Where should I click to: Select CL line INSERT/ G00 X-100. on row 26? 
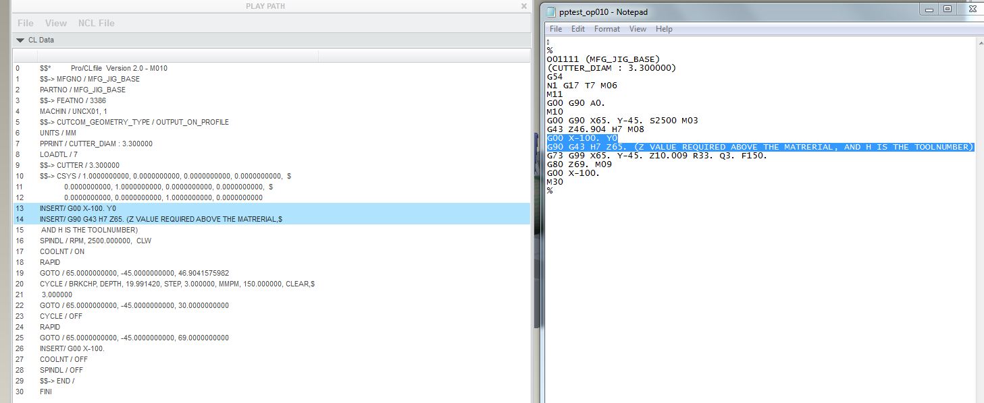tap(271, 348)
